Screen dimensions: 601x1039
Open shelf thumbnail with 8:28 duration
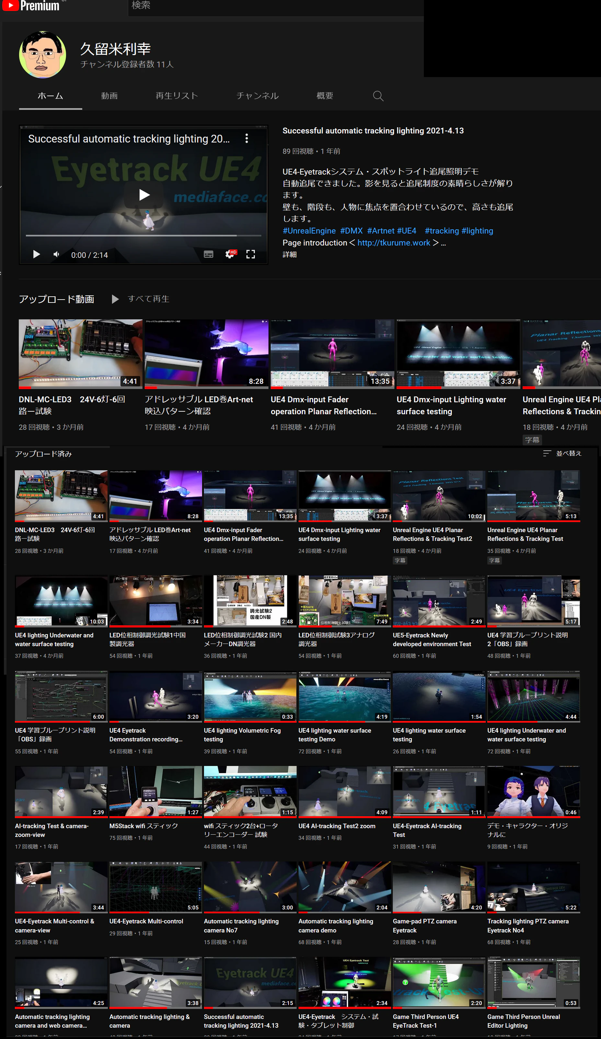coord(206,353)
